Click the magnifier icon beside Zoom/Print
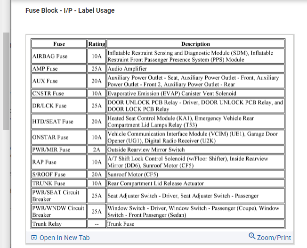Viewport: 307px width, 248px height. click(x=252, y=236)
